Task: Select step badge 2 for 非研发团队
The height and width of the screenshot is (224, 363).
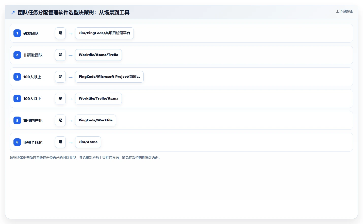Action: (17, 55)
